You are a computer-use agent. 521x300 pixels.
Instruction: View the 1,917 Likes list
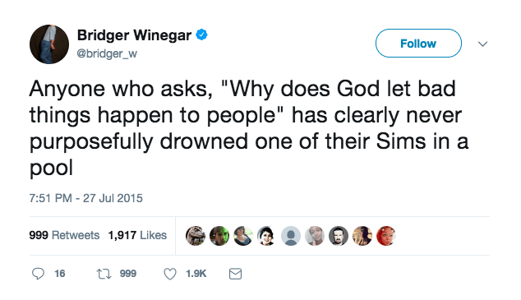(x=137, y=235)
